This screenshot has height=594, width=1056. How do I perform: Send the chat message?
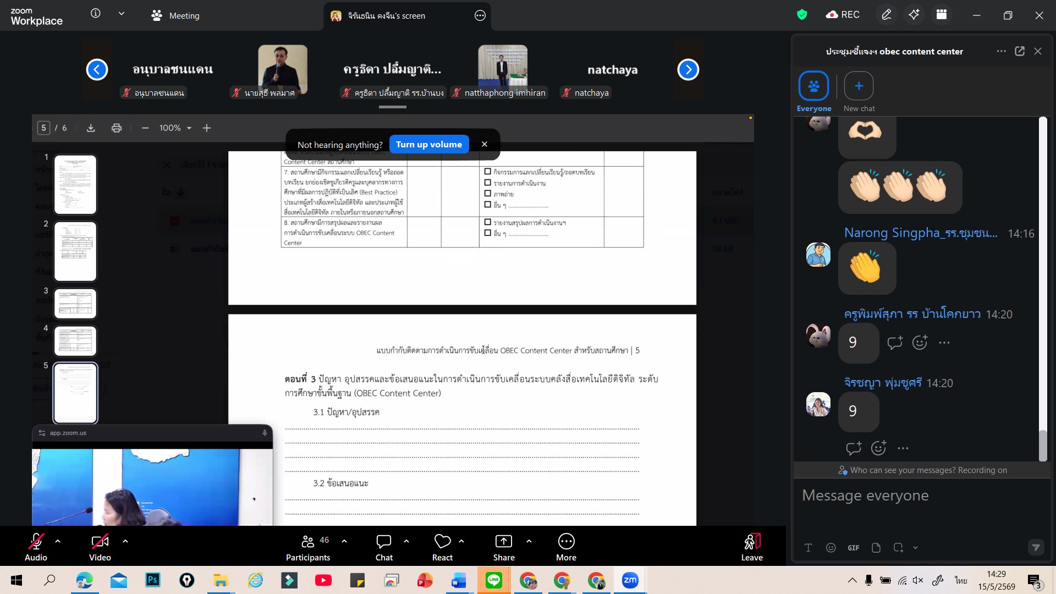pos(1036,547)
